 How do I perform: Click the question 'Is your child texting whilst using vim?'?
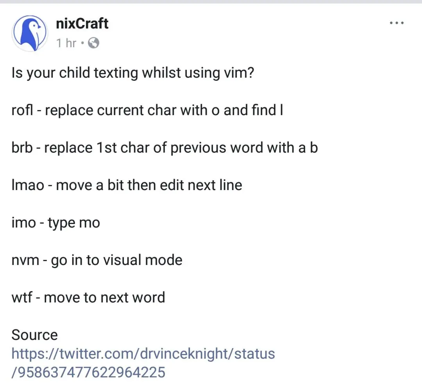coord(133,73)
